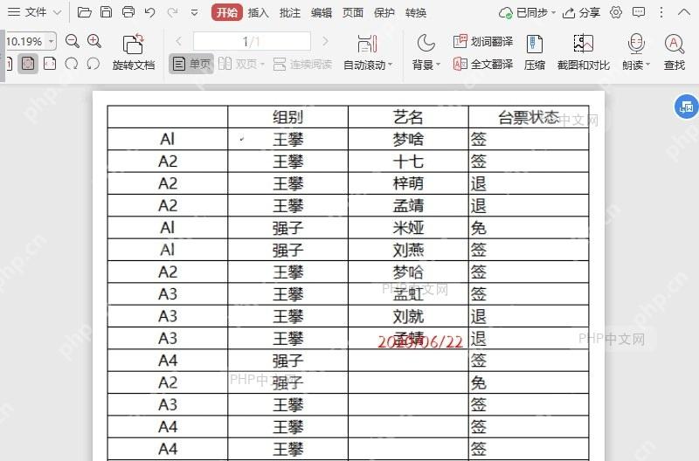The height and width of the screenshot is (461, 699).
Task: Click the print icon
Action: tap(128, 12)
